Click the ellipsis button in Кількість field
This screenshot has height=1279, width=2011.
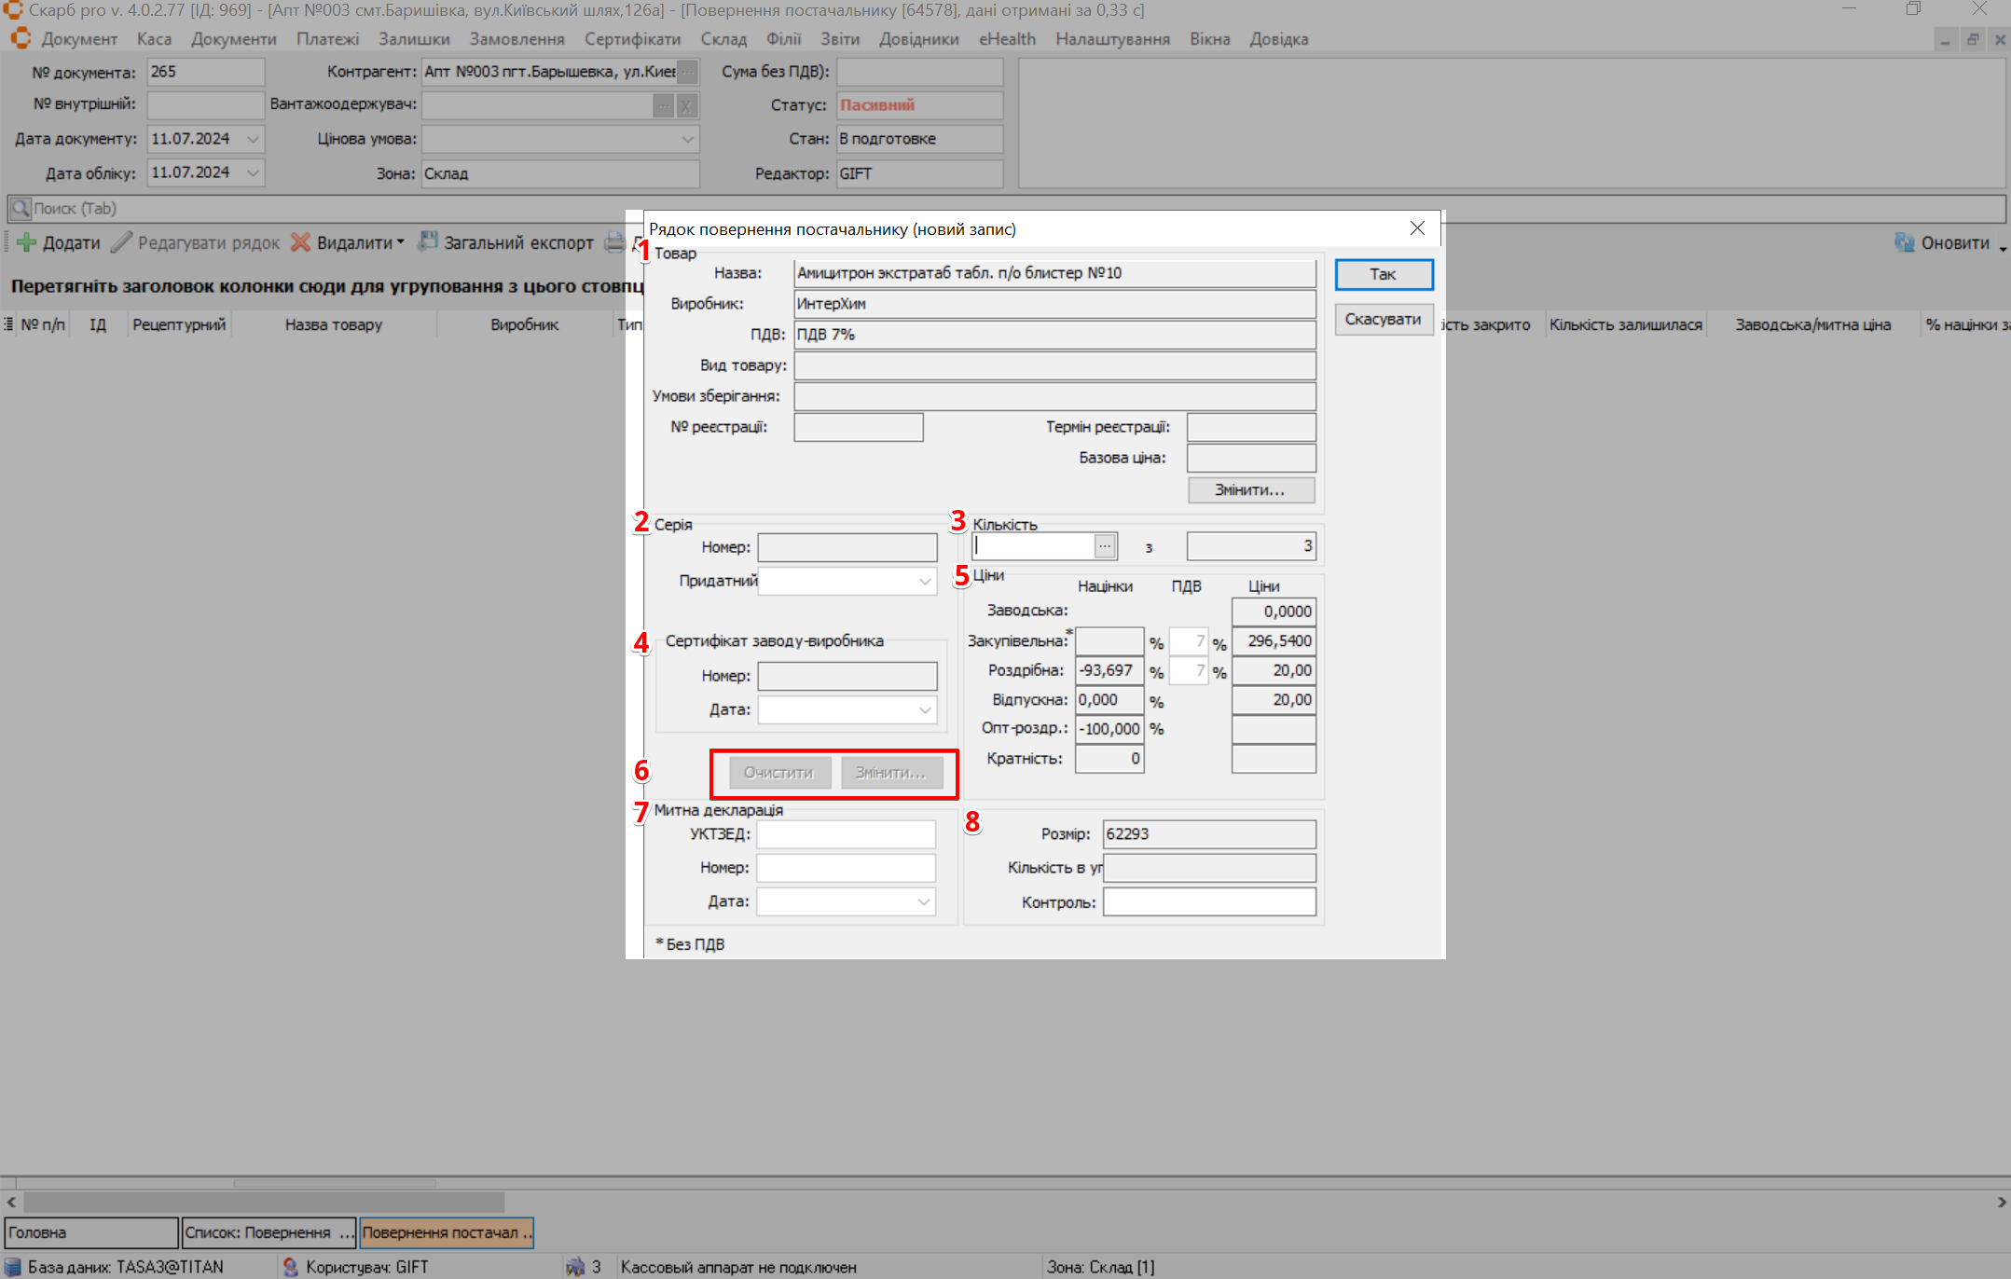coord(1105,546)
